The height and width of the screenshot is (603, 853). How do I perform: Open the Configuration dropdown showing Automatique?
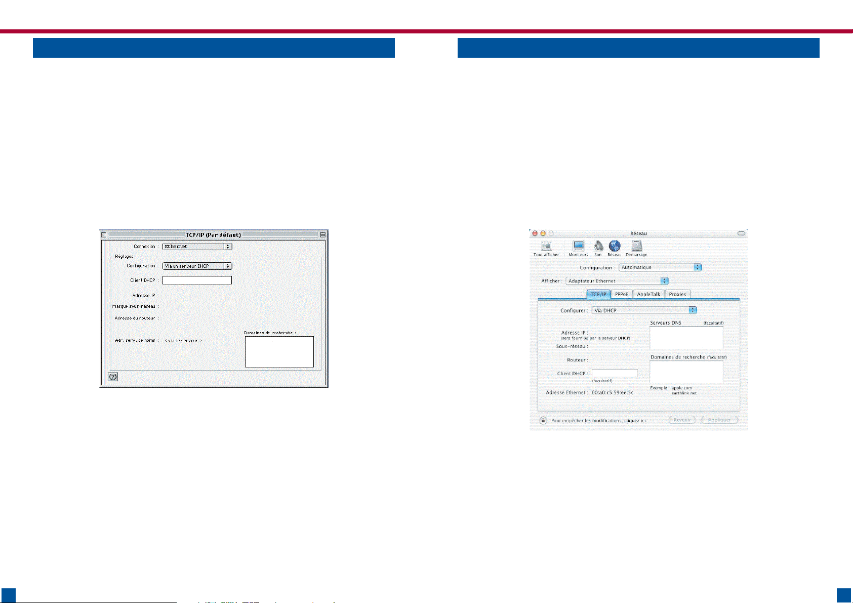[x=660, y=267]
